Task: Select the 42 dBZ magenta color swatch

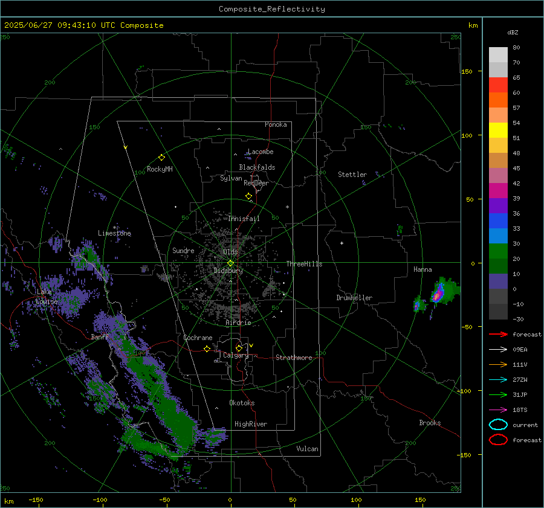Action: click(x=498, y=190)
